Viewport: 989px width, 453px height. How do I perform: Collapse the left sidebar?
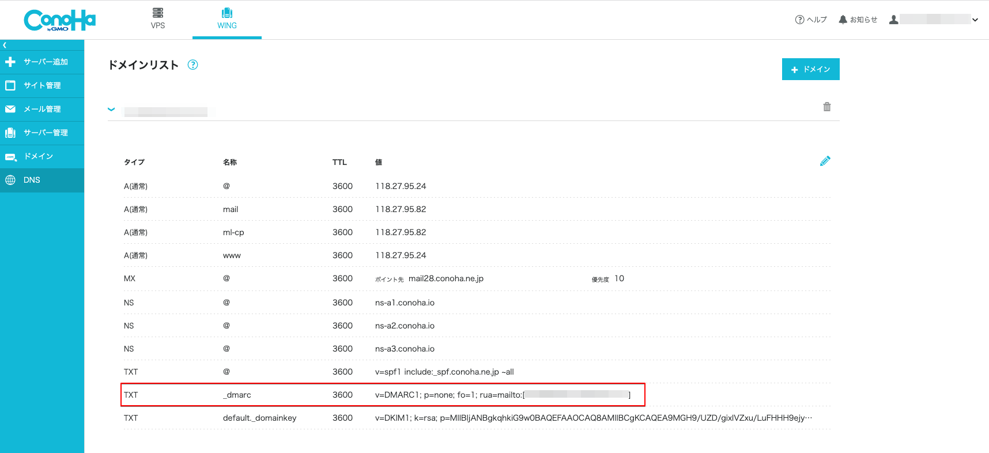point(5,45)
